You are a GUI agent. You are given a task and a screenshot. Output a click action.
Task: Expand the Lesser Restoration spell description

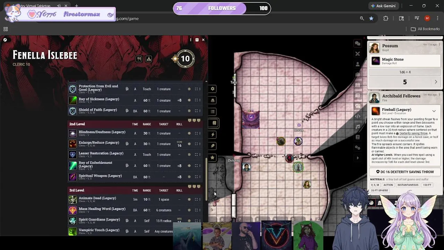[x=196, y=155]
